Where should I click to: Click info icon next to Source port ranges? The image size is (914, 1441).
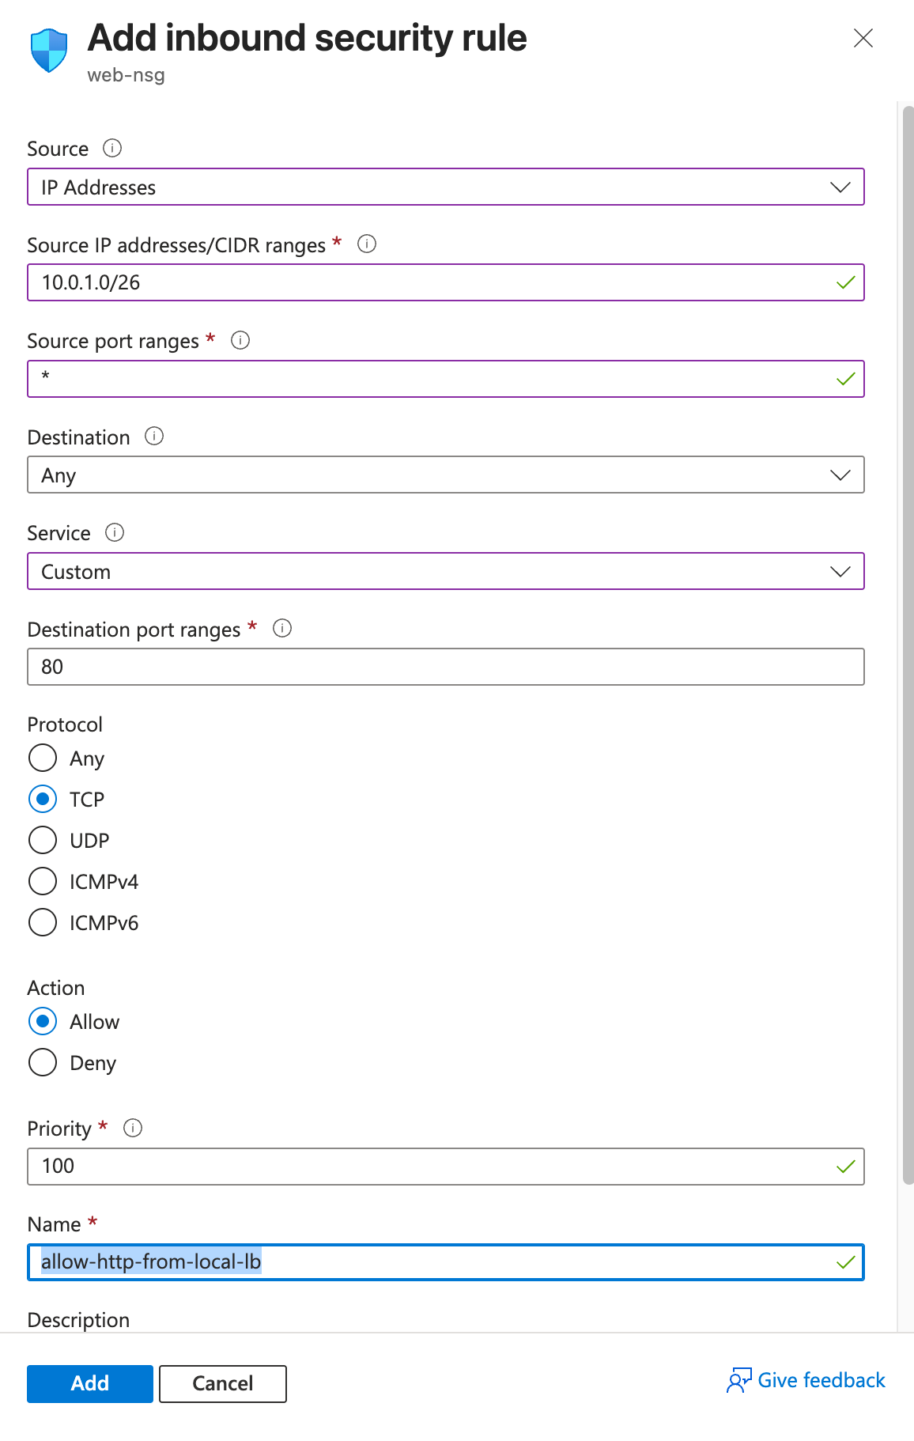click(240, 340)
